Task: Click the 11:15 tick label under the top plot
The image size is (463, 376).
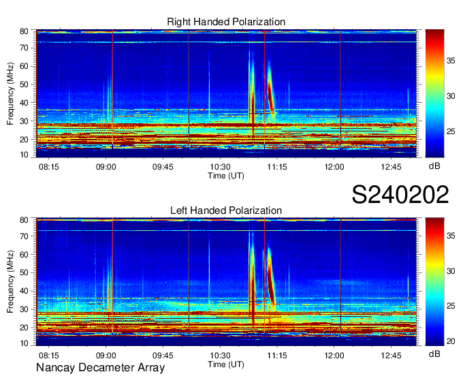Action: pyautogui.click(x=277, y=167)
